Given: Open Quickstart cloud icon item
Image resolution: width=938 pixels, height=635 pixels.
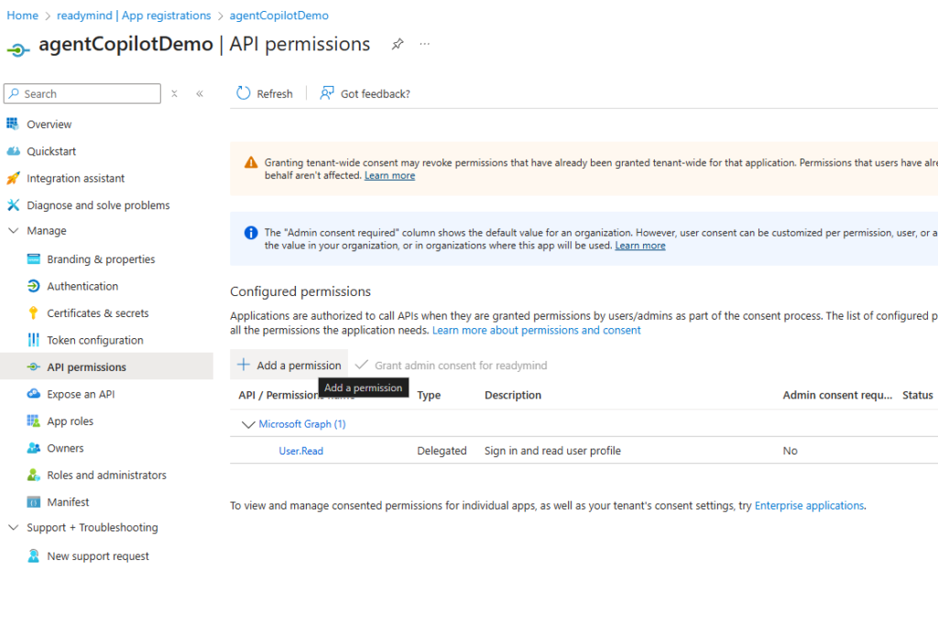Looking at the screenshot, I should pyautogui.click(x=13, y=151).
